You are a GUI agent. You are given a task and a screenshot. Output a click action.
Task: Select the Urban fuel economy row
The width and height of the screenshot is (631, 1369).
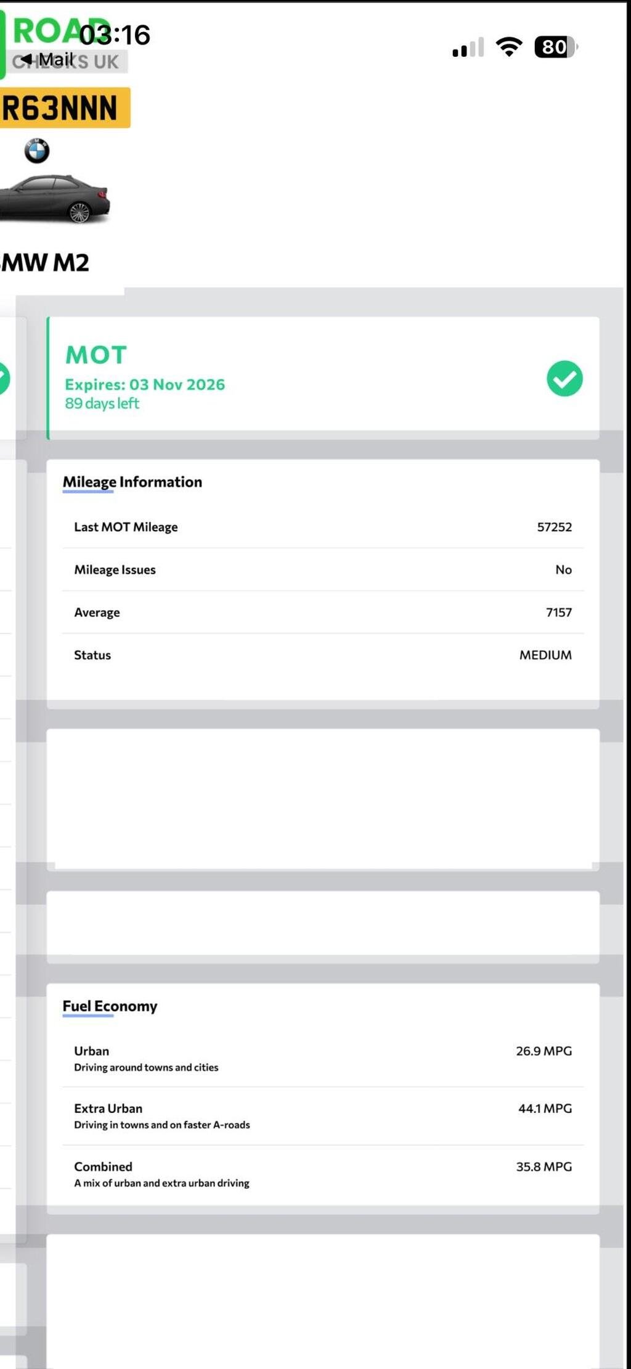coord(323,1058)
